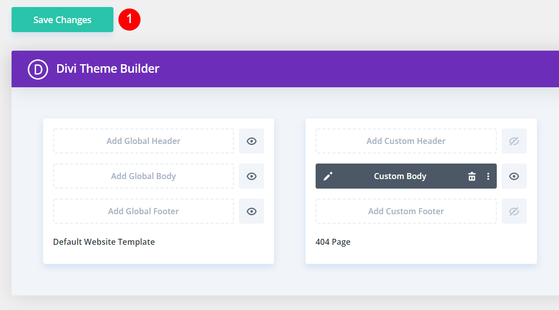
Task: Enable visibility for the Global Body slot
Action: (251, 176)
